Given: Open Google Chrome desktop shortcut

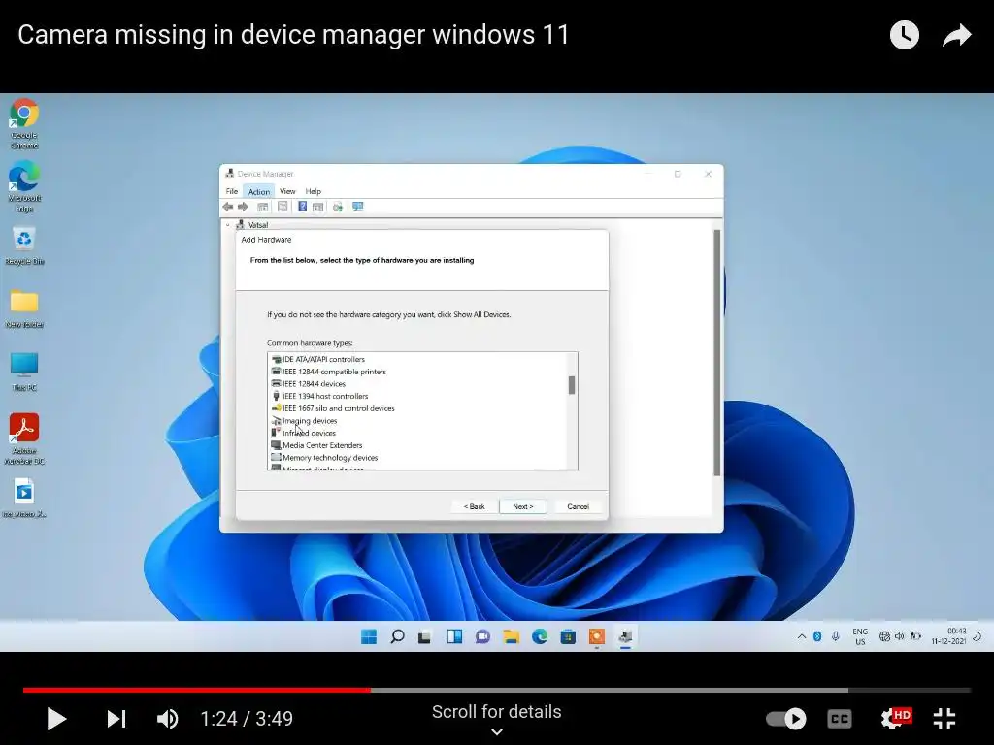Looking at the screenshot, I should pyautogui.click(x=24, y=123).
